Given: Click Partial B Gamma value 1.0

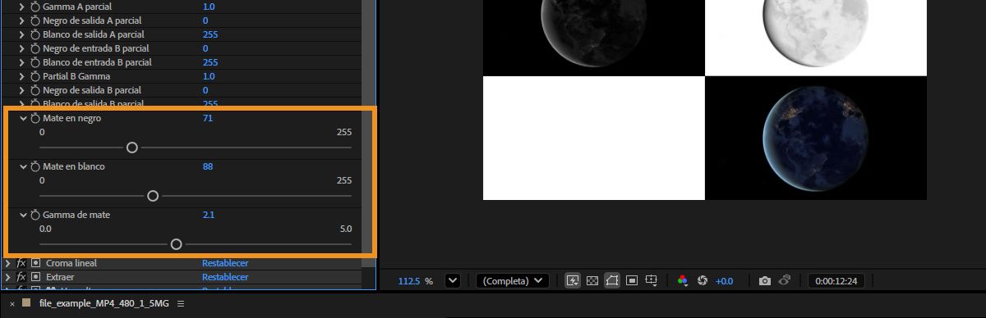Looking at the screenshot, I should (x=209, y=76).
